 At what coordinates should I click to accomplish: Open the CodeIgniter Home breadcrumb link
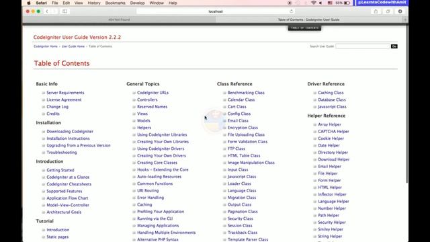[x=46, y=46]
